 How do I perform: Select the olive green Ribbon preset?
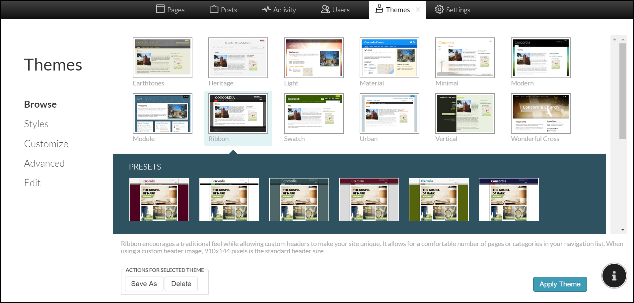coord(439,200)
